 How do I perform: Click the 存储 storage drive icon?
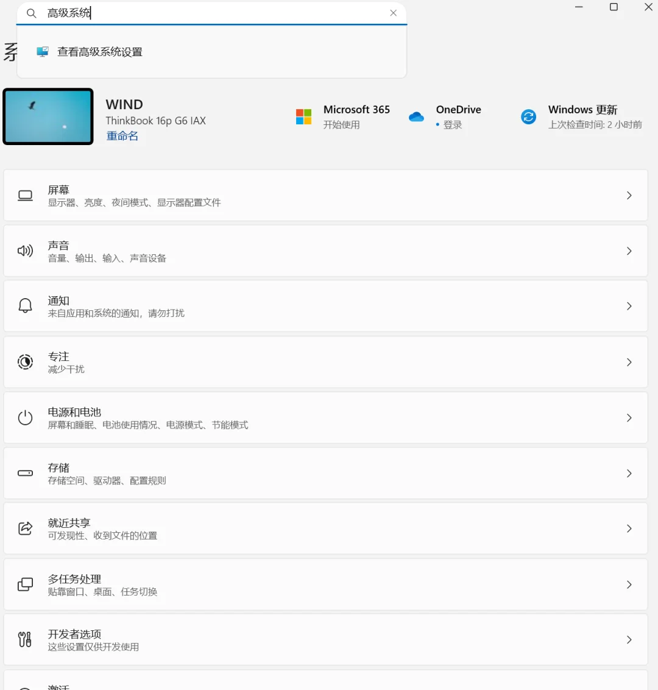click(25, 473)
